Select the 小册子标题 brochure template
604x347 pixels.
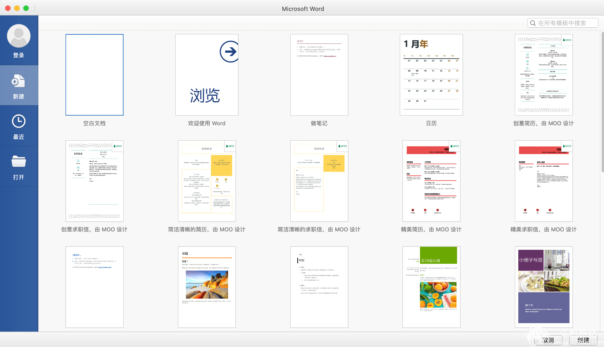[544, 287]
